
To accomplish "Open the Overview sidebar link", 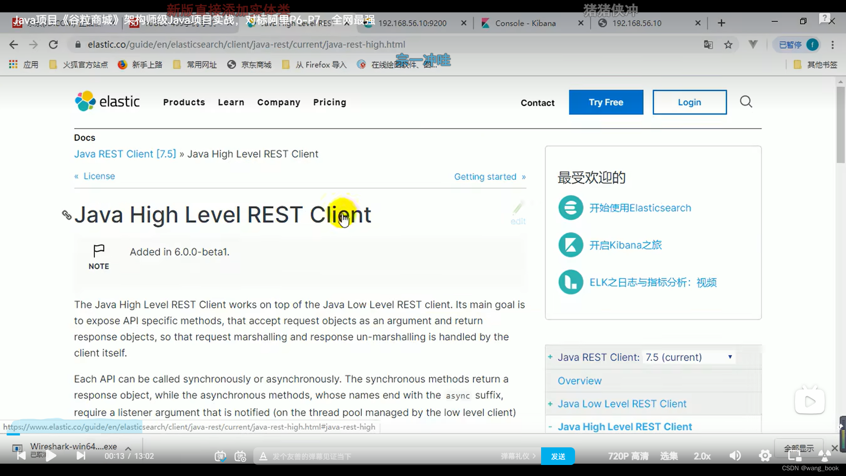I will click(579, 380).
